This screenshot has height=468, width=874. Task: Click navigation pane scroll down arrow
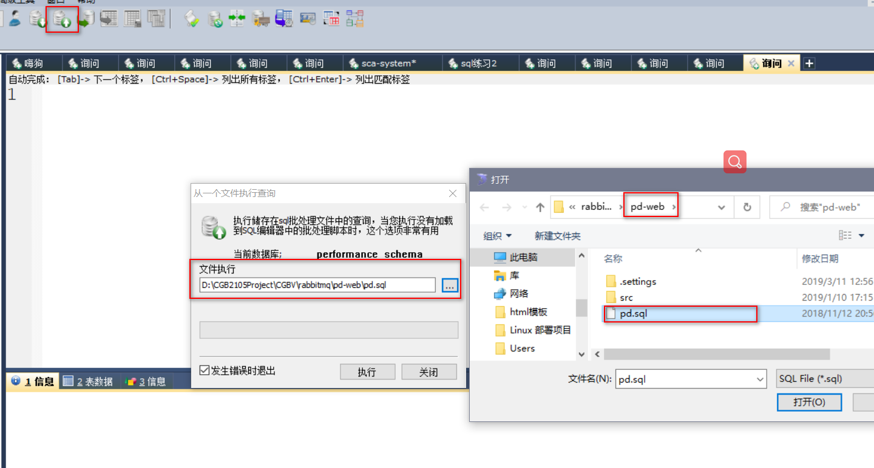[x=581, y=354]
